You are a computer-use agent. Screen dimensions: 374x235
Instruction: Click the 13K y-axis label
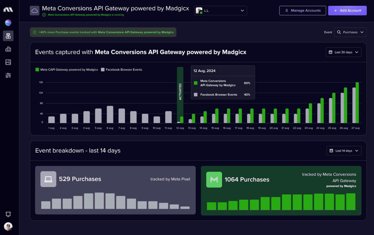coord(41,82)
